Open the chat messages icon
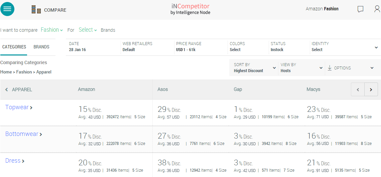Image resolution: width=381 pixels, height=177 pixels. [x=360, y=9]
